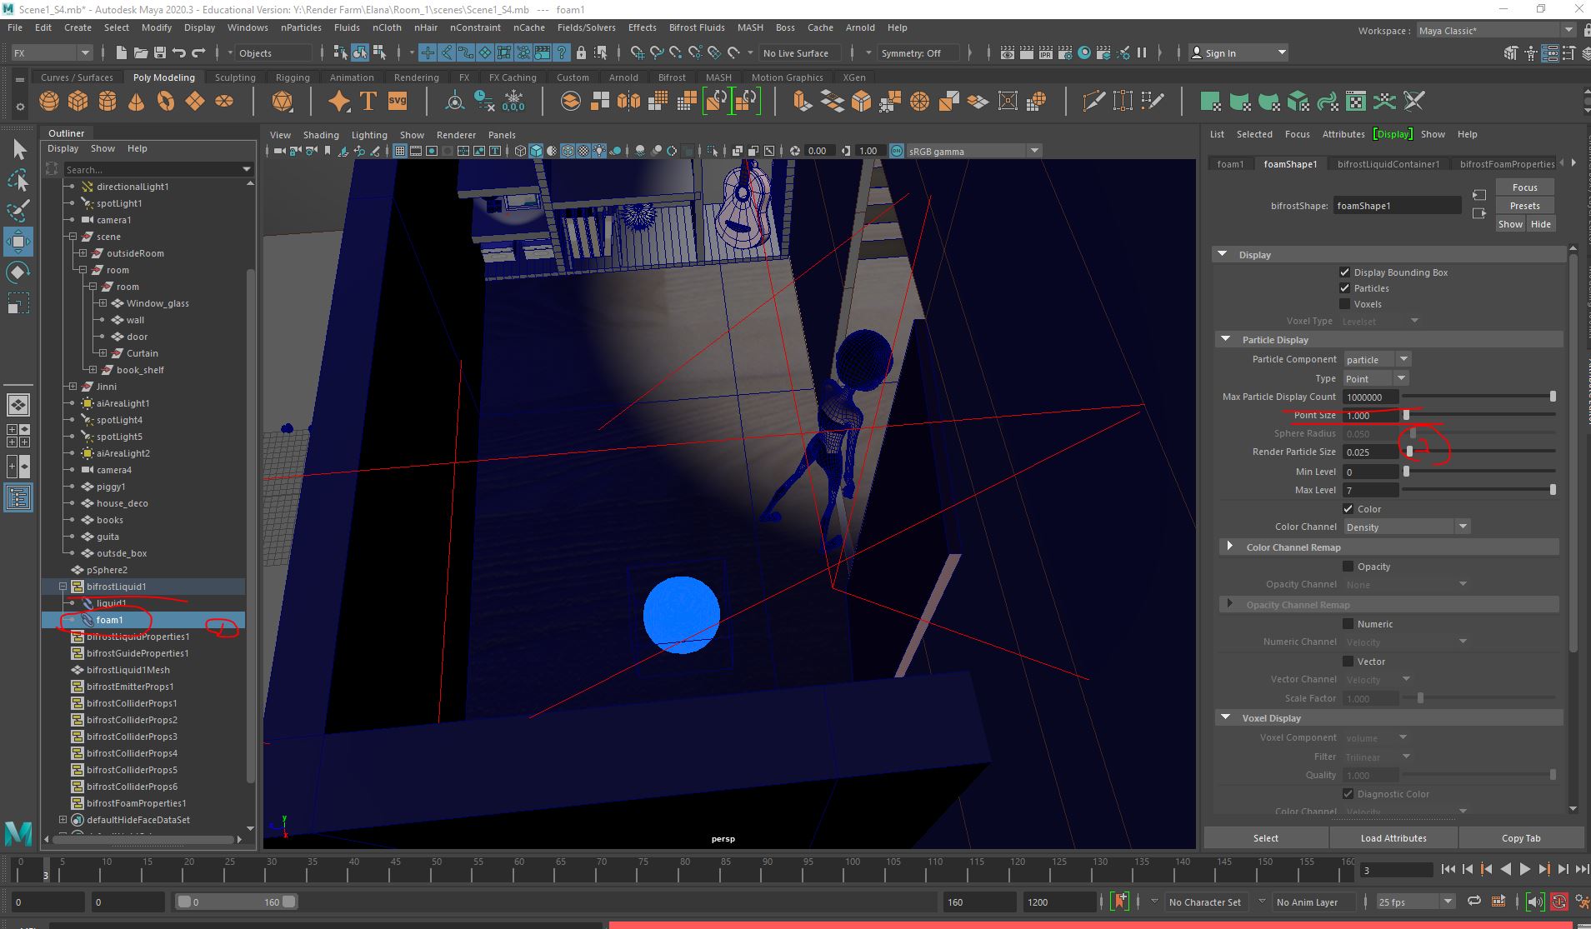Expand the Jinni node in Outliner
This screenshot has height=929, width=1591.
(73, 387)
